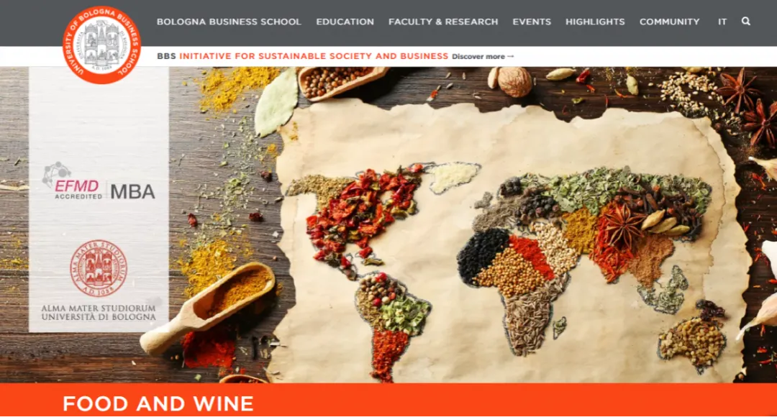Image resolution: width=777 pixels, height=417 pixels.
Task: Open the Faculty & Research menu
Action: pos(443,22)
